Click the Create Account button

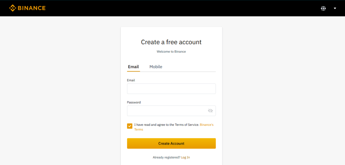click(171, 144)
